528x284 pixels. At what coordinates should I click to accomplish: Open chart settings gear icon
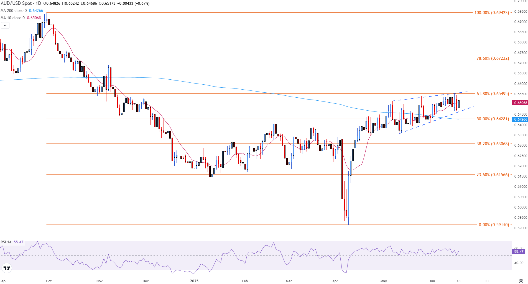(x=521, y=281)
